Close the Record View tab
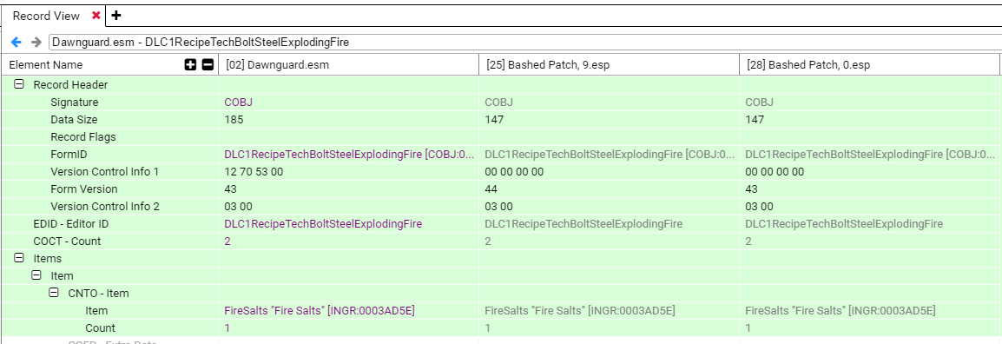Screen dimensions: 1002x344 pos(96,16)
